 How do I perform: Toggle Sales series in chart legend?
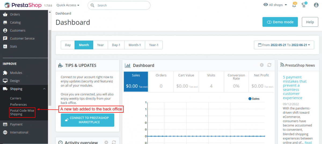coord(254,98)
